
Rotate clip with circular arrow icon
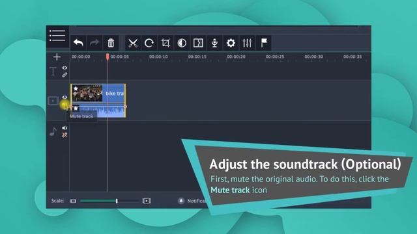pyautogui.click(x=149, y=43)
